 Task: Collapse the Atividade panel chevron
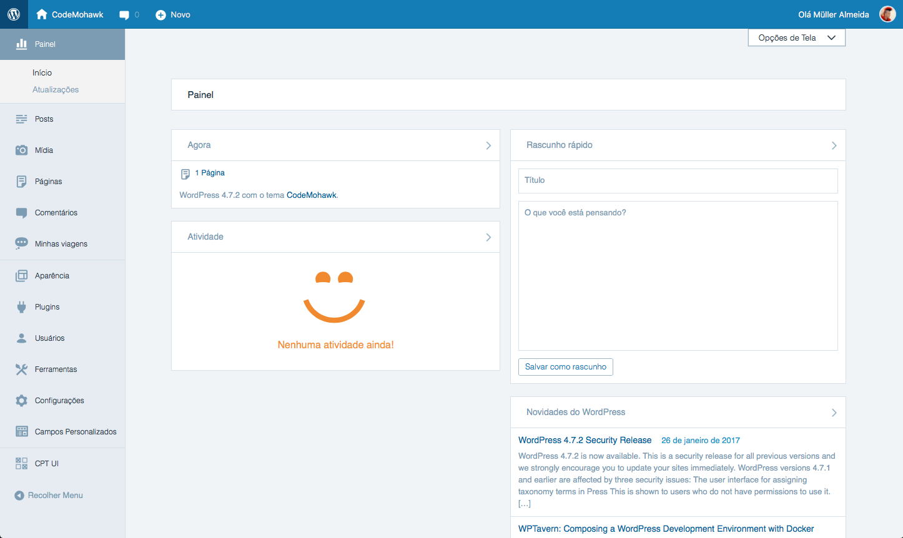point(488,237)
